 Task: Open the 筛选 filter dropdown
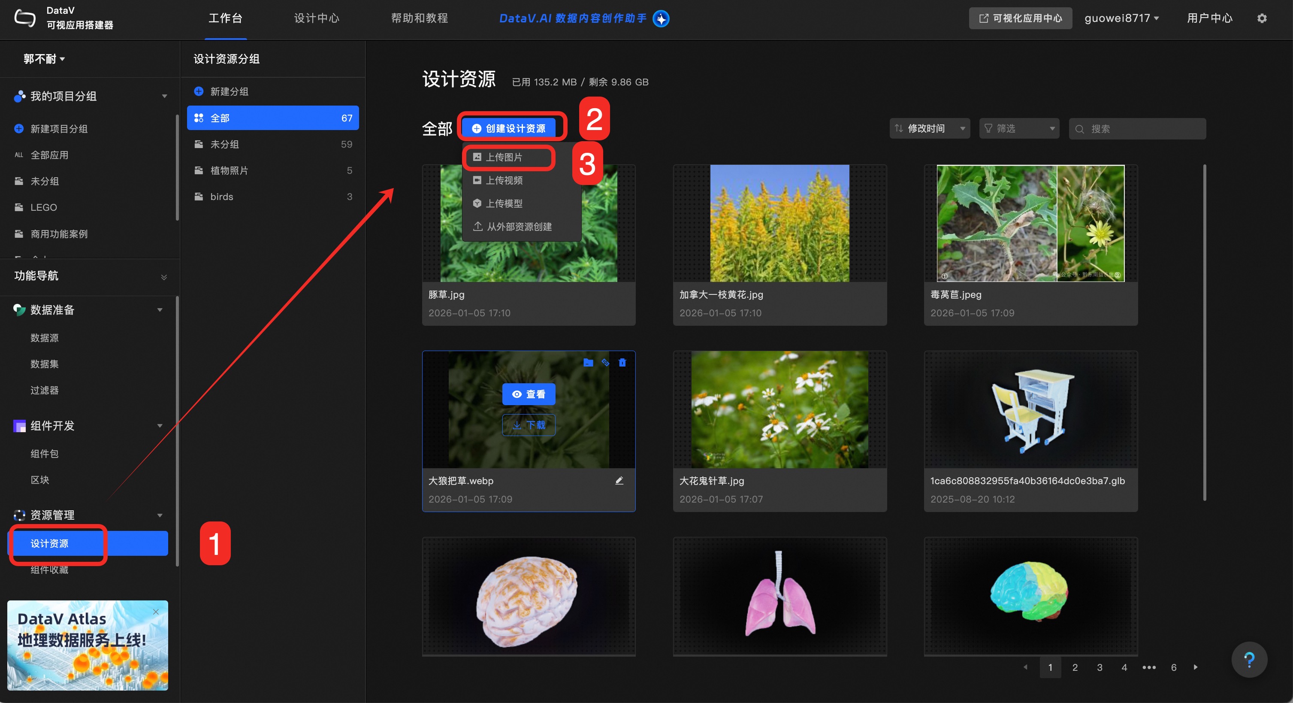tap(1019, 129)
